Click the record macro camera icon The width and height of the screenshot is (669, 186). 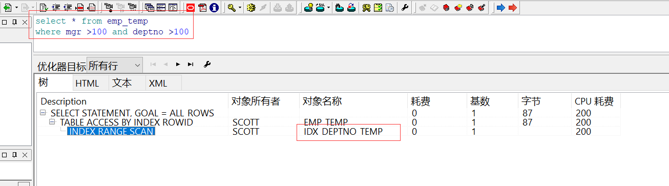[x=109, y=8]
